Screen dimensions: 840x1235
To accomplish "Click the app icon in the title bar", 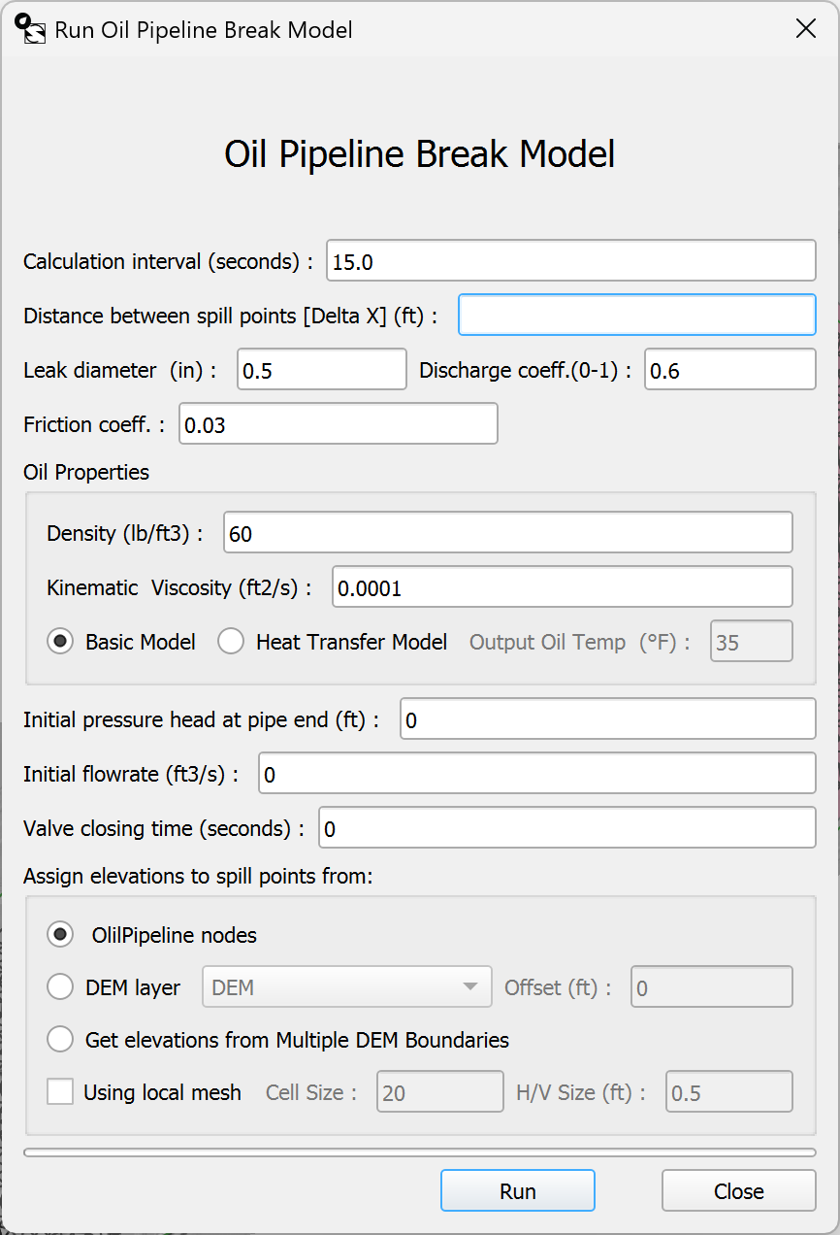I will pos(30,28).
